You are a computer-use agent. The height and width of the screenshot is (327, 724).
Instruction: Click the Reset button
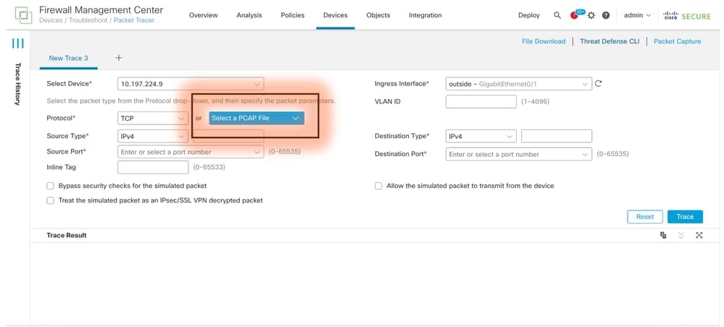[x=645, y=217]
